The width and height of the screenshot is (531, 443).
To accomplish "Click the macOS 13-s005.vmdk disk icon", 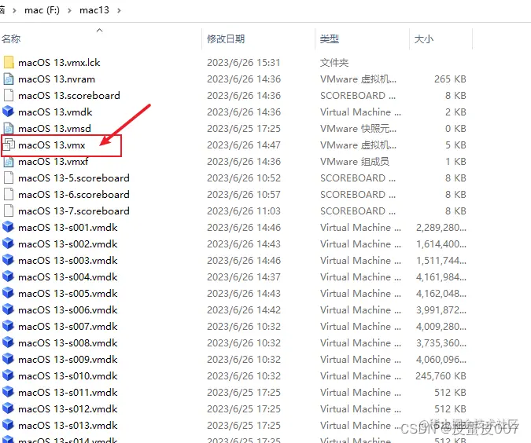I will pyautogui.click(x=8, y=293).
